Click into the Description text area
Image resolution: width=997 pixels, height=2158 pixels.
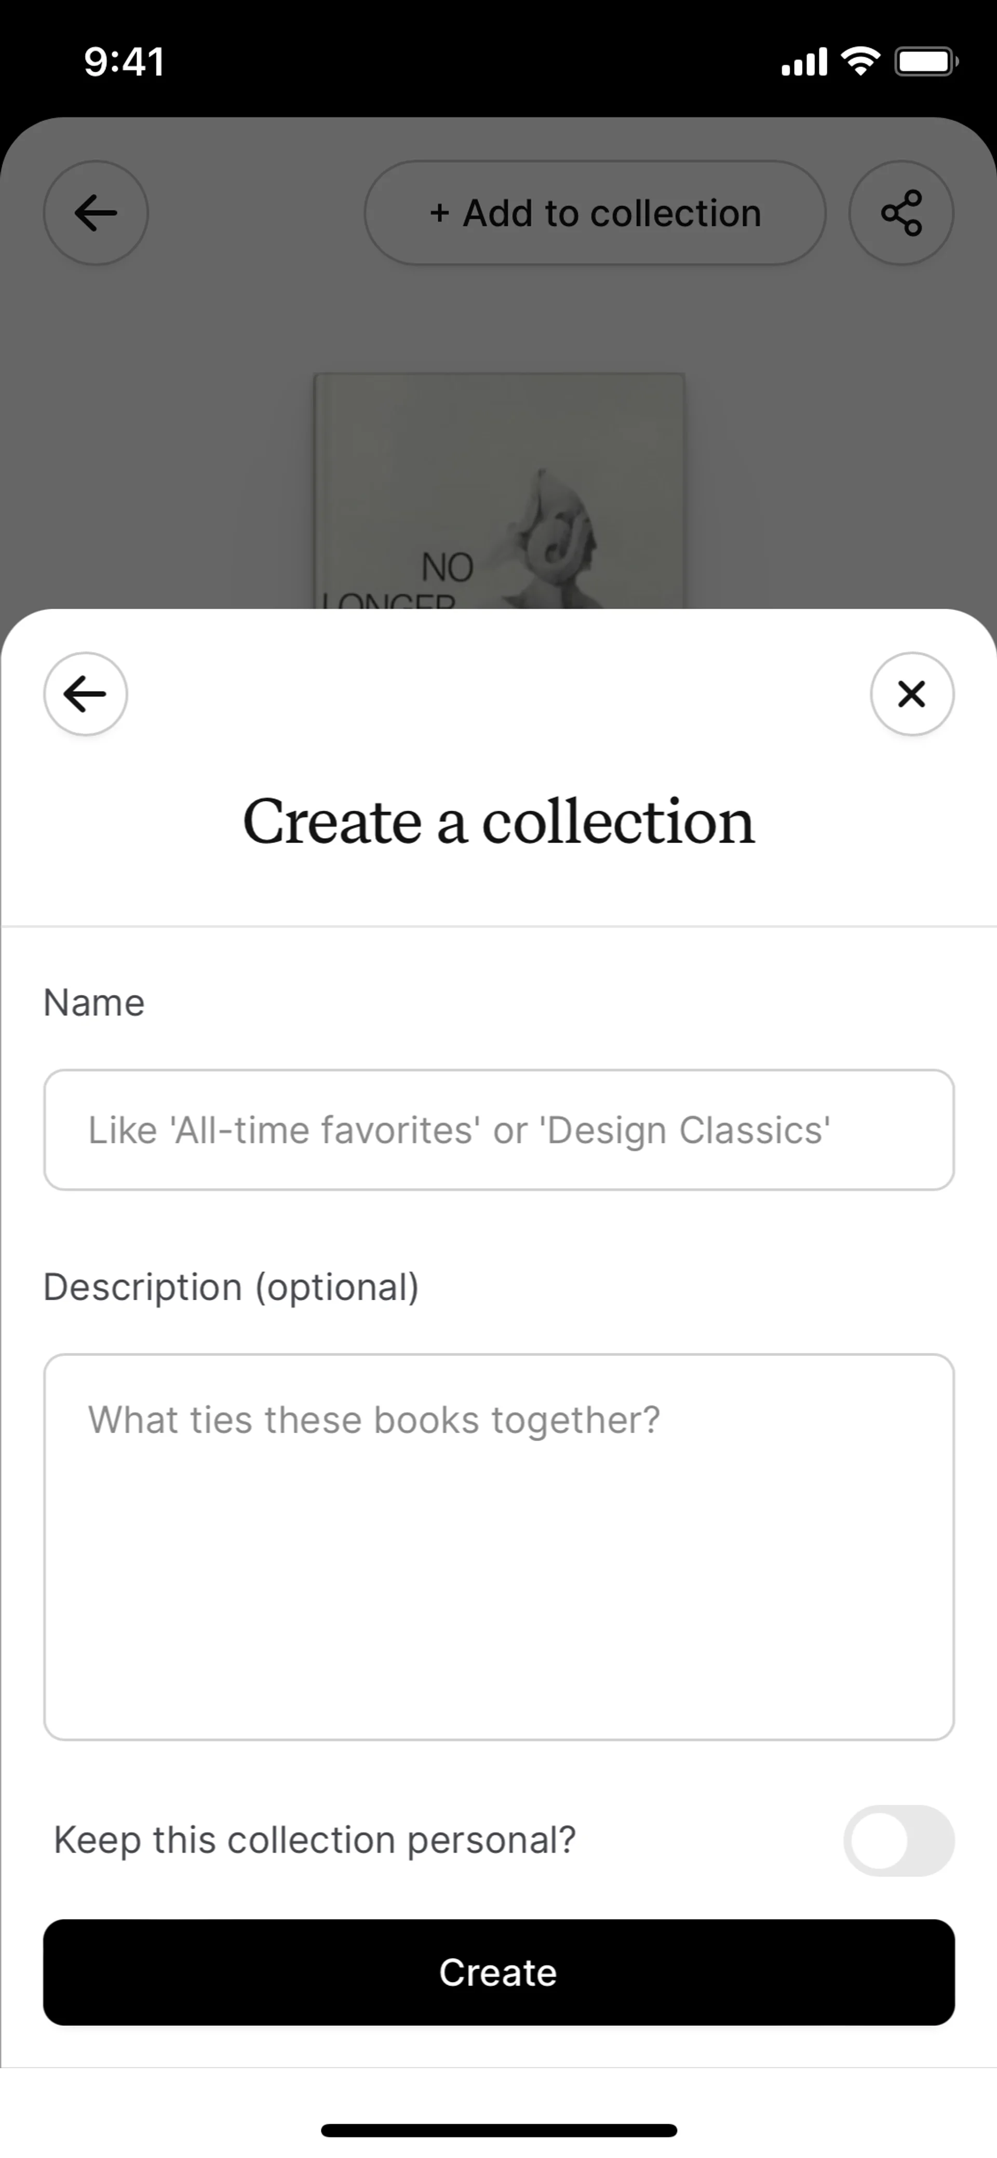498,1546
